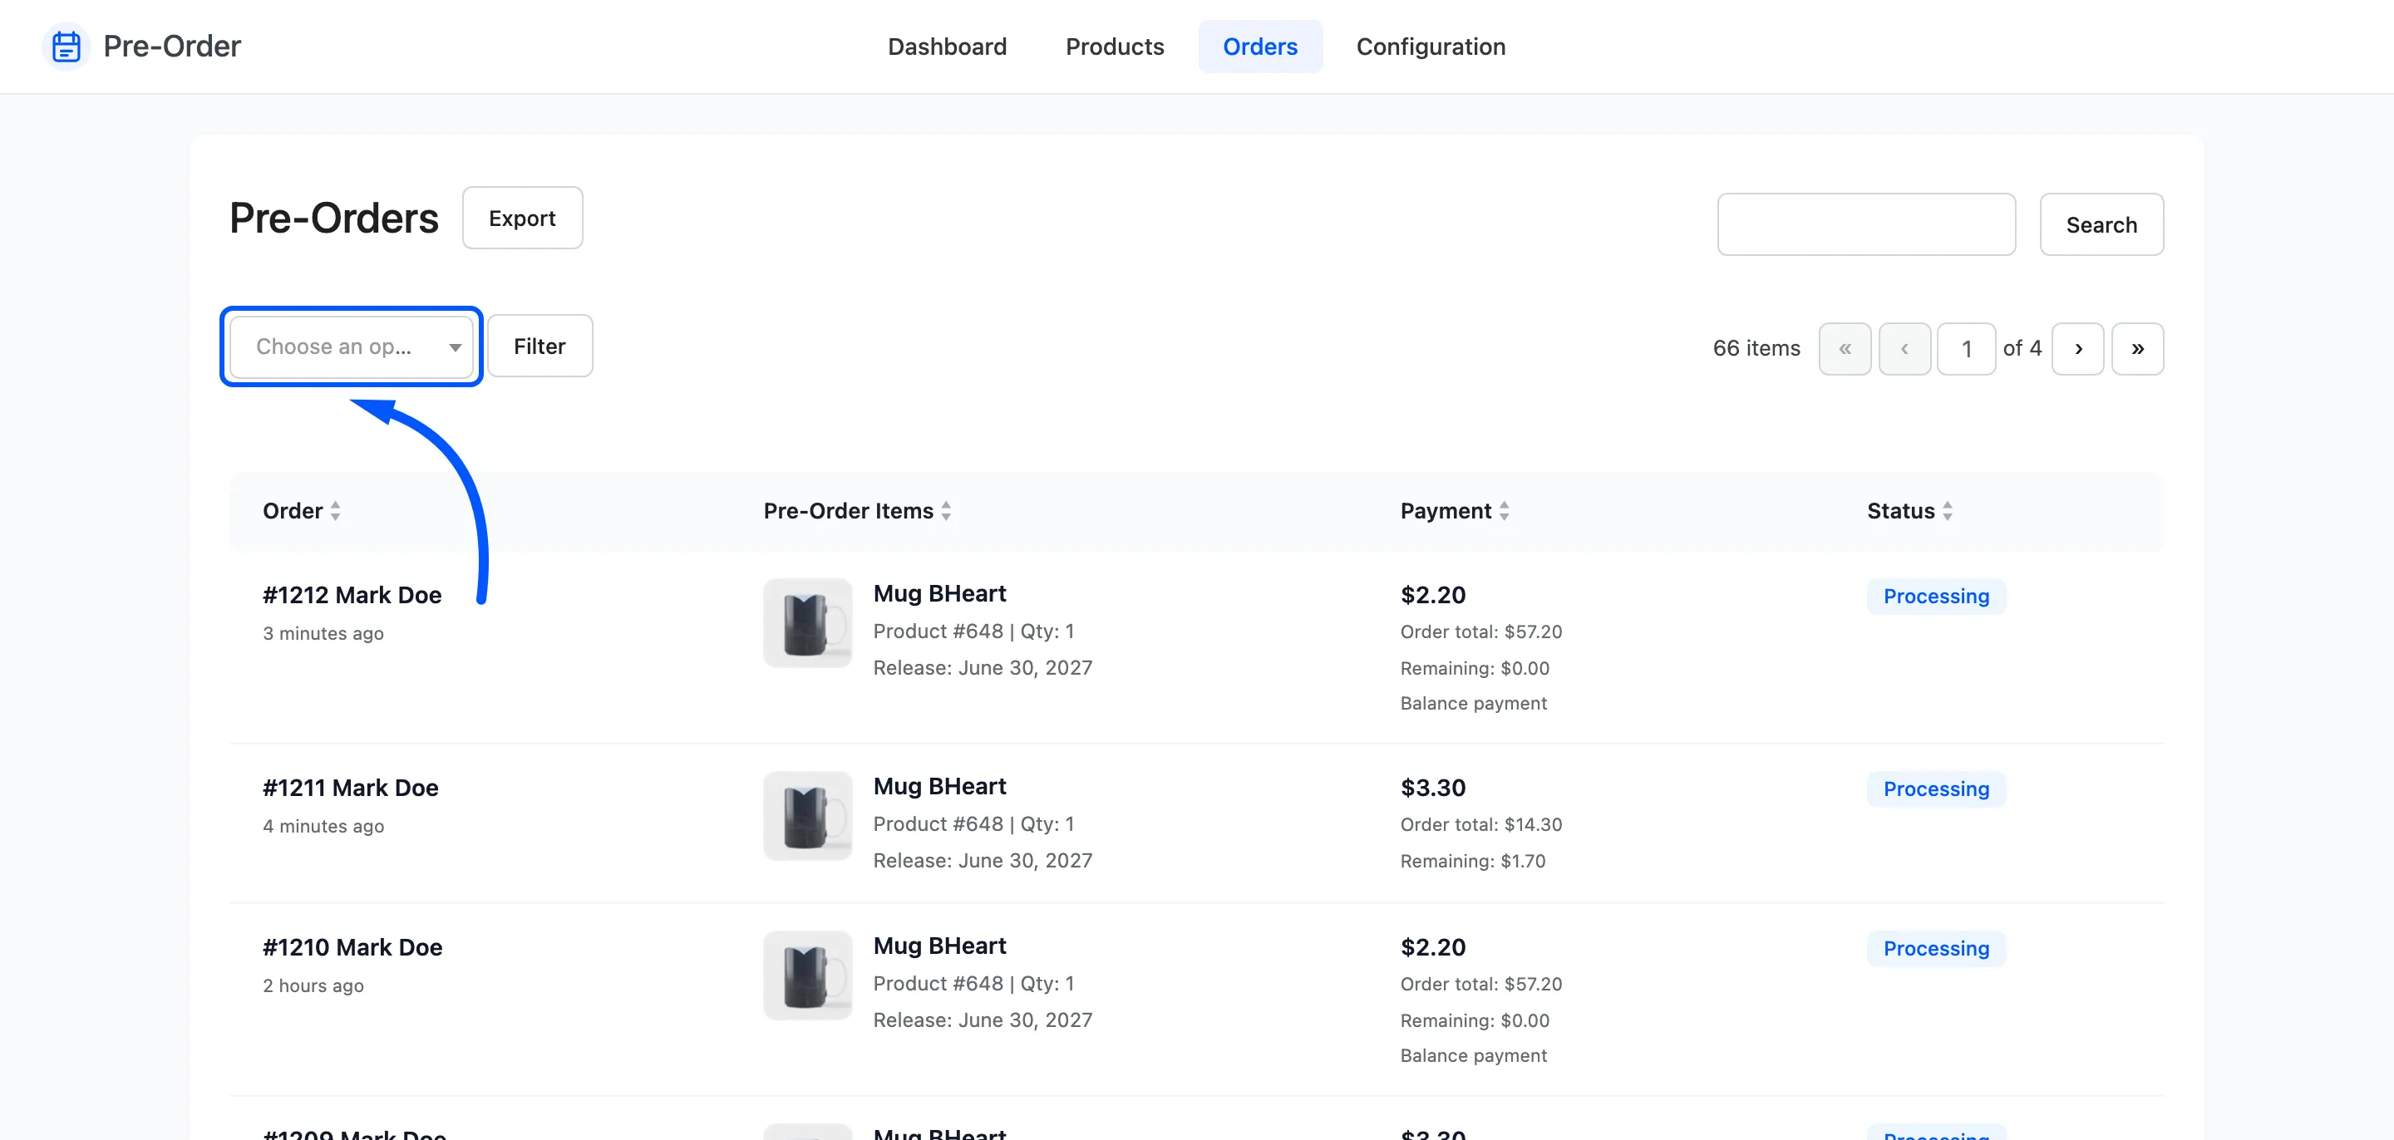This screenshot has height=1140, width=2394.
Task: Sort the table by Payment column
Action: click(x=1455, y=511)
